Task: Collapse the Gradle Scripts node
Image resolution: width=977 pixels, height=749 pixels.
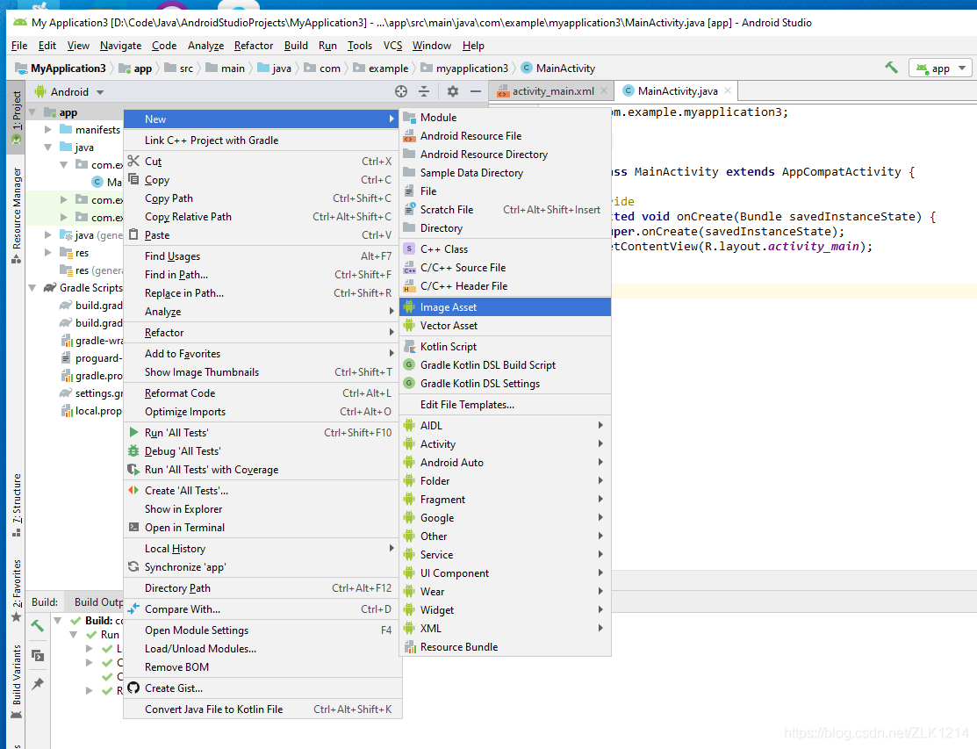Action: (32, 287)
